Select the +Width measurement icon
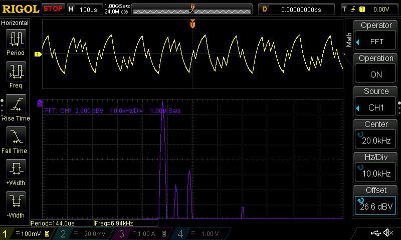Image resolution: width=401 pixels, height=240 pixels. (x=16, y=168)
